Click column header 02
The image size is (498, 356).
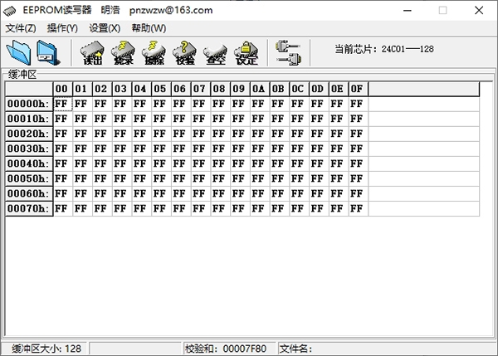(102, 89)
